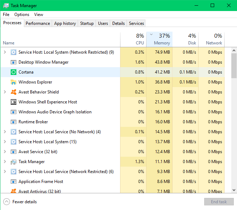
Task: Sort by the Memory column header
Action: click(159, 39)
